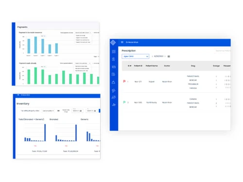Select the line-chart analytics icon in Prescription sidebar
This screenshot has height=182, width=243.
click(x=114, y=97)
